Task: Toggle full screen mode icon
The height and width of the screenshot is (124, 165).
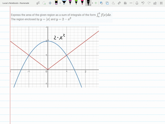Action: 161,3
